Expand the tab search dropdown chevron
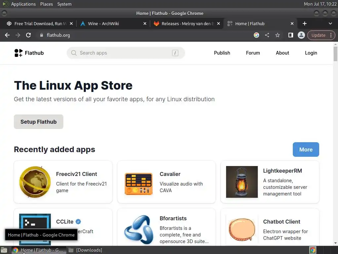338x254 pixels. (330, 23)
